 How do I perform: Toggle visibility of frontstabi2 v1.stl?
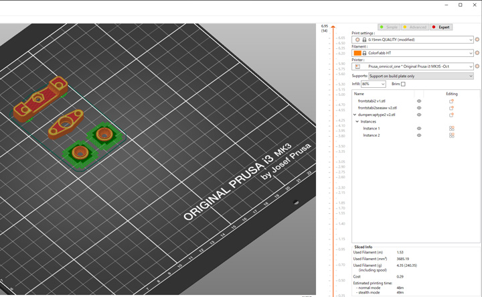coord(419,101)
